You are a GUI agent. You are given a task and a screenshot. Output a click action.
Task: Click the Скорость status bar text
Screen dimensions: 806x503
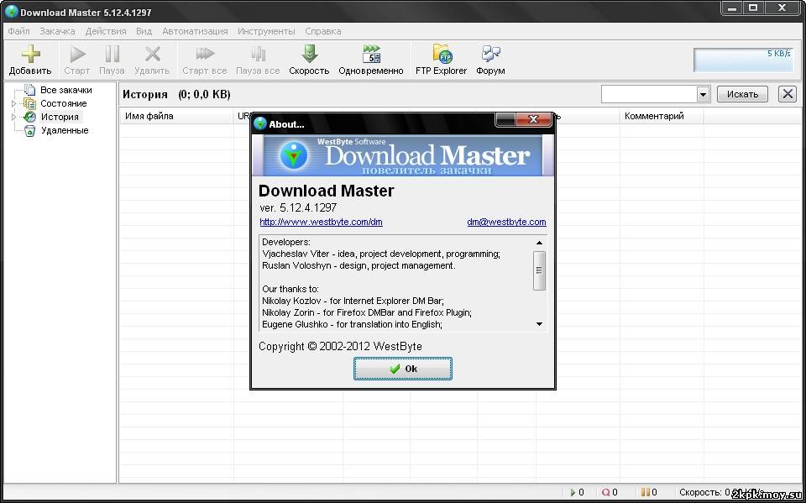[x=702, y=493]
